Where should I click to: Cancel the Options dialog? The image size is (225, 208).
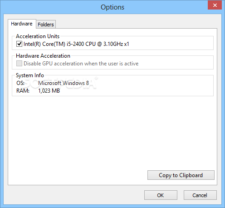[x=200, y=195]
